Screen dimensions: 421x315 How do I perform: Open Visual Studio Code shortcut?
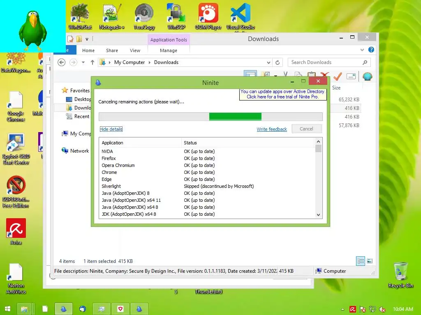pos(240,16)
